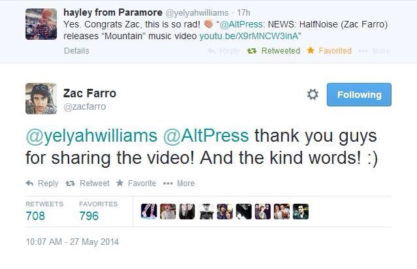Image resolution: width=417 pixels, height=269 pixels.
Task: Click the last avatar in the favoriters row
Action: click(x=301, y=212)
